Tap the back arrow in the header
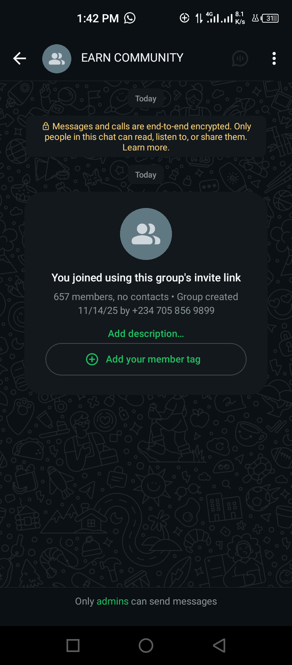This screenshot has height=665, width=292. pos(19,58)
